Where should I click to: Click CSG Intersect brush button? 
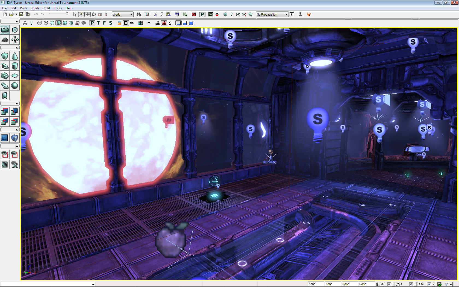click(x=5, y=121)
